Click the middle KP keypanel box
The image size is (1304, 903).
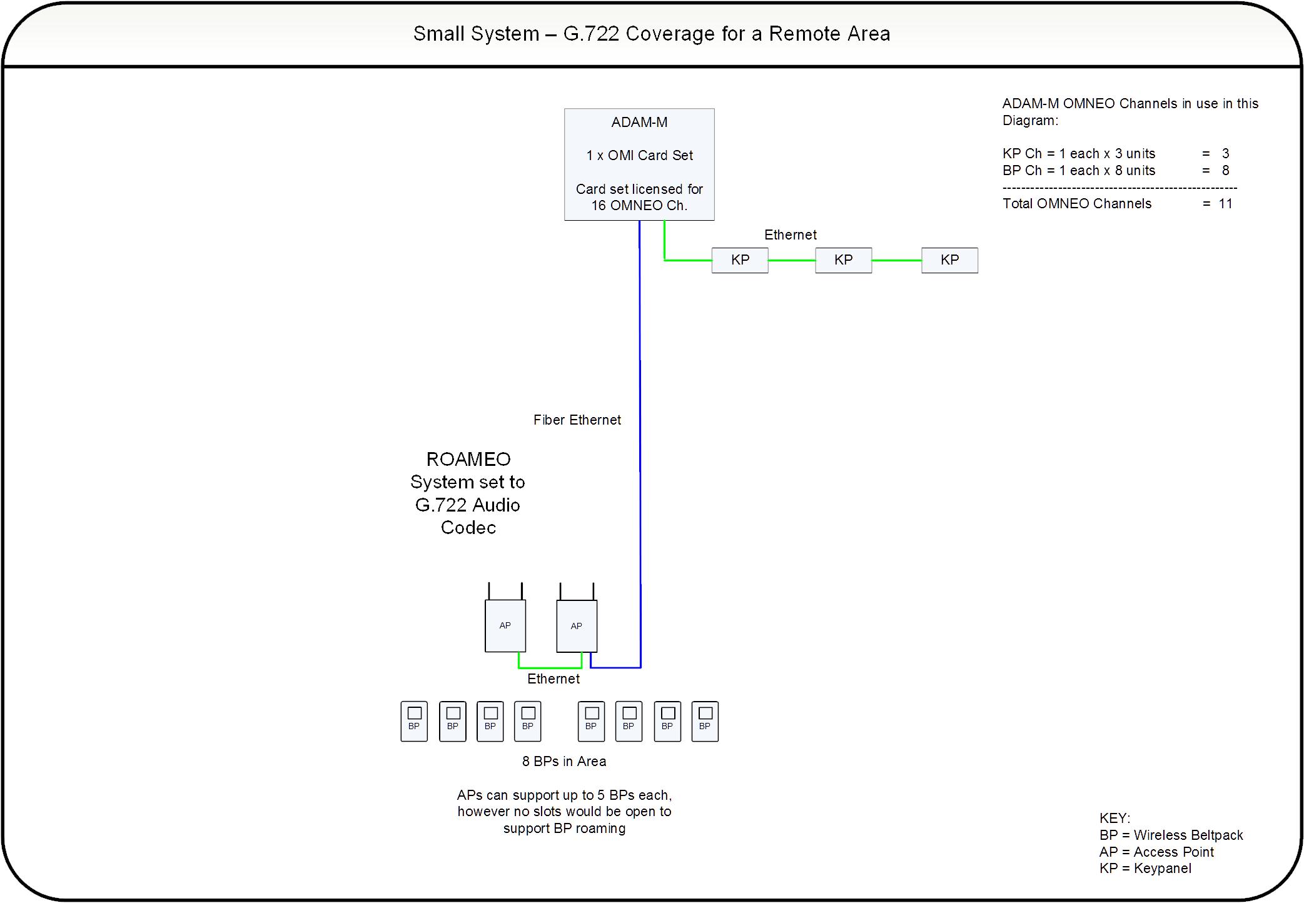tap(843, 260)
